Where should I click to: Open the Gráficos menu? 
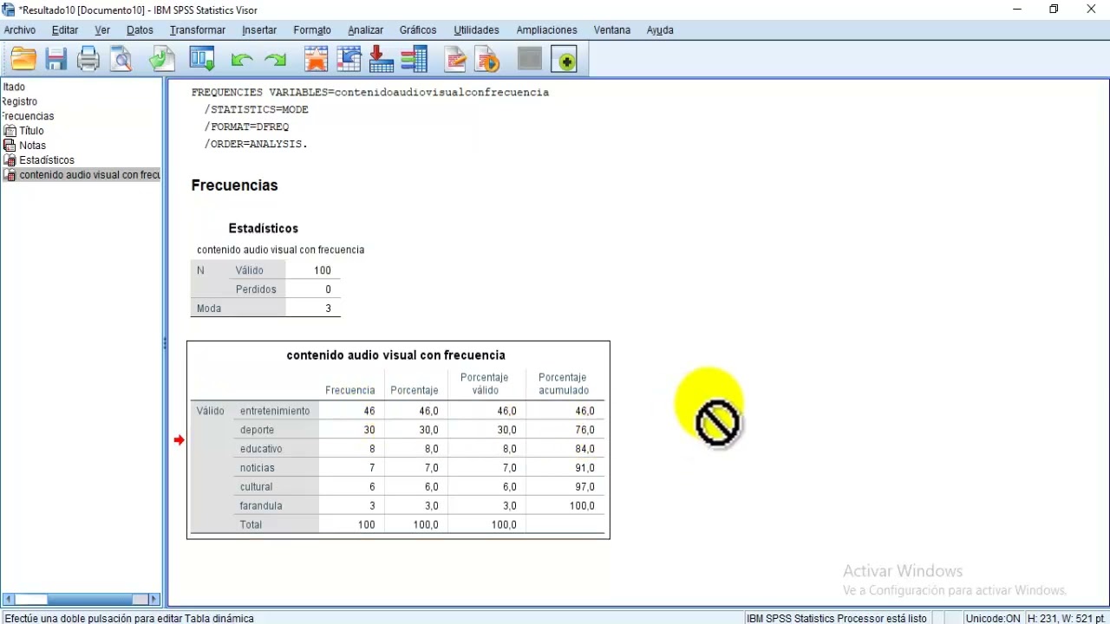[418, 29]
